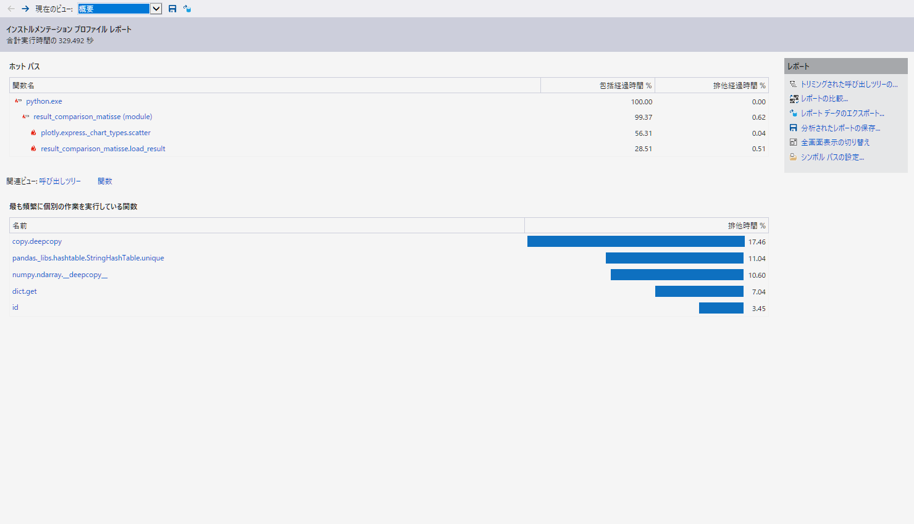
Task: Open the 呼び出しツリー related view
Action: tap(60, 181)
